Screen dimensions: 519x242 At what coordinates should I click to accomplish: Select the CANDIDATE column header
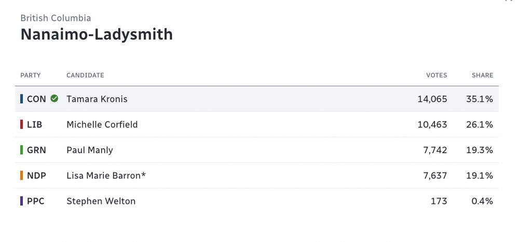click(85, 75)
